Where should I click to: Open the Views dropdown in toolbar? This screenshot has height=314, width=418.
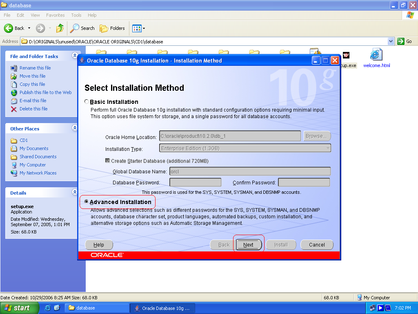138,28
